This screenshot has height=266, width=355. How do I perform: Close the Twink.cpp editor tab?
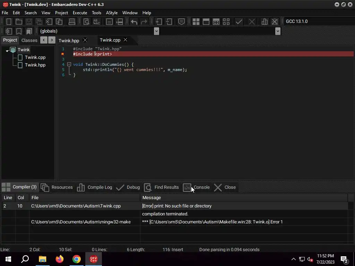[x=125, y=40]
